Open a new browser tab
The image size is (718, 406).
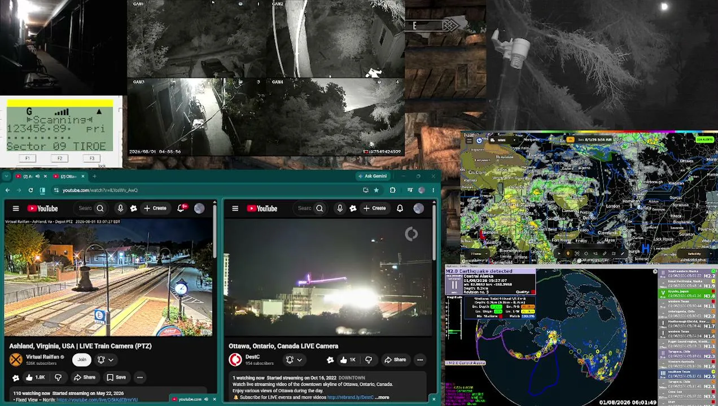[95, 176]
